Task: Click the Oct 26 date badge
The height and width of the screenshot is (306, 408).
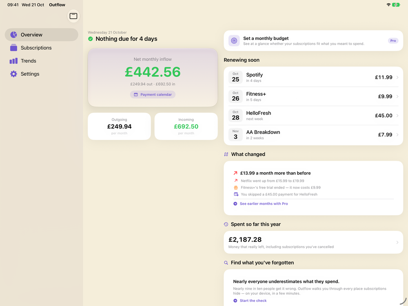Action: pos(235,96)
